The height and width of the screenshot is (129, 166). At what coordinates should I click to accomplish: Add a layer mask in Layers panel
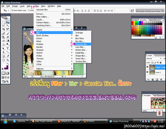tap(157, 80)
